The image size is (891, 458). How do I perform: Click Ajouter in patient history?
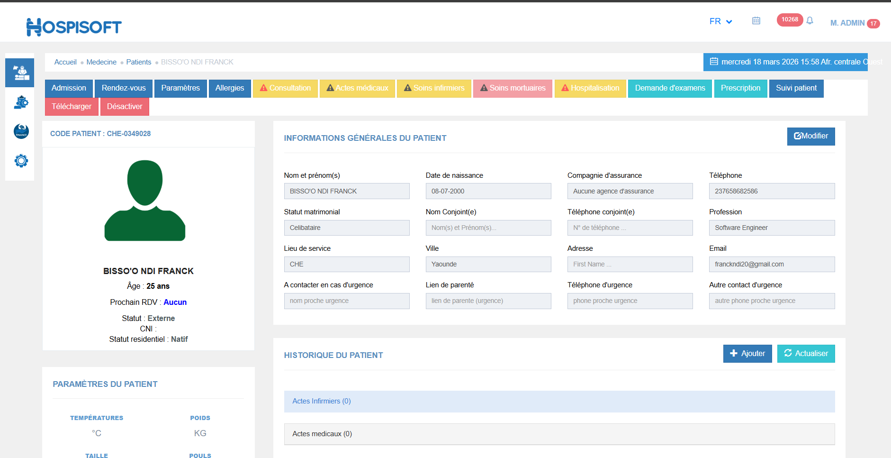click(747, 354)
